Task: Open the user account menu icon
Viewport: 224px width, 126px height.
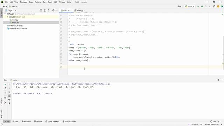Action: (179, 6)
